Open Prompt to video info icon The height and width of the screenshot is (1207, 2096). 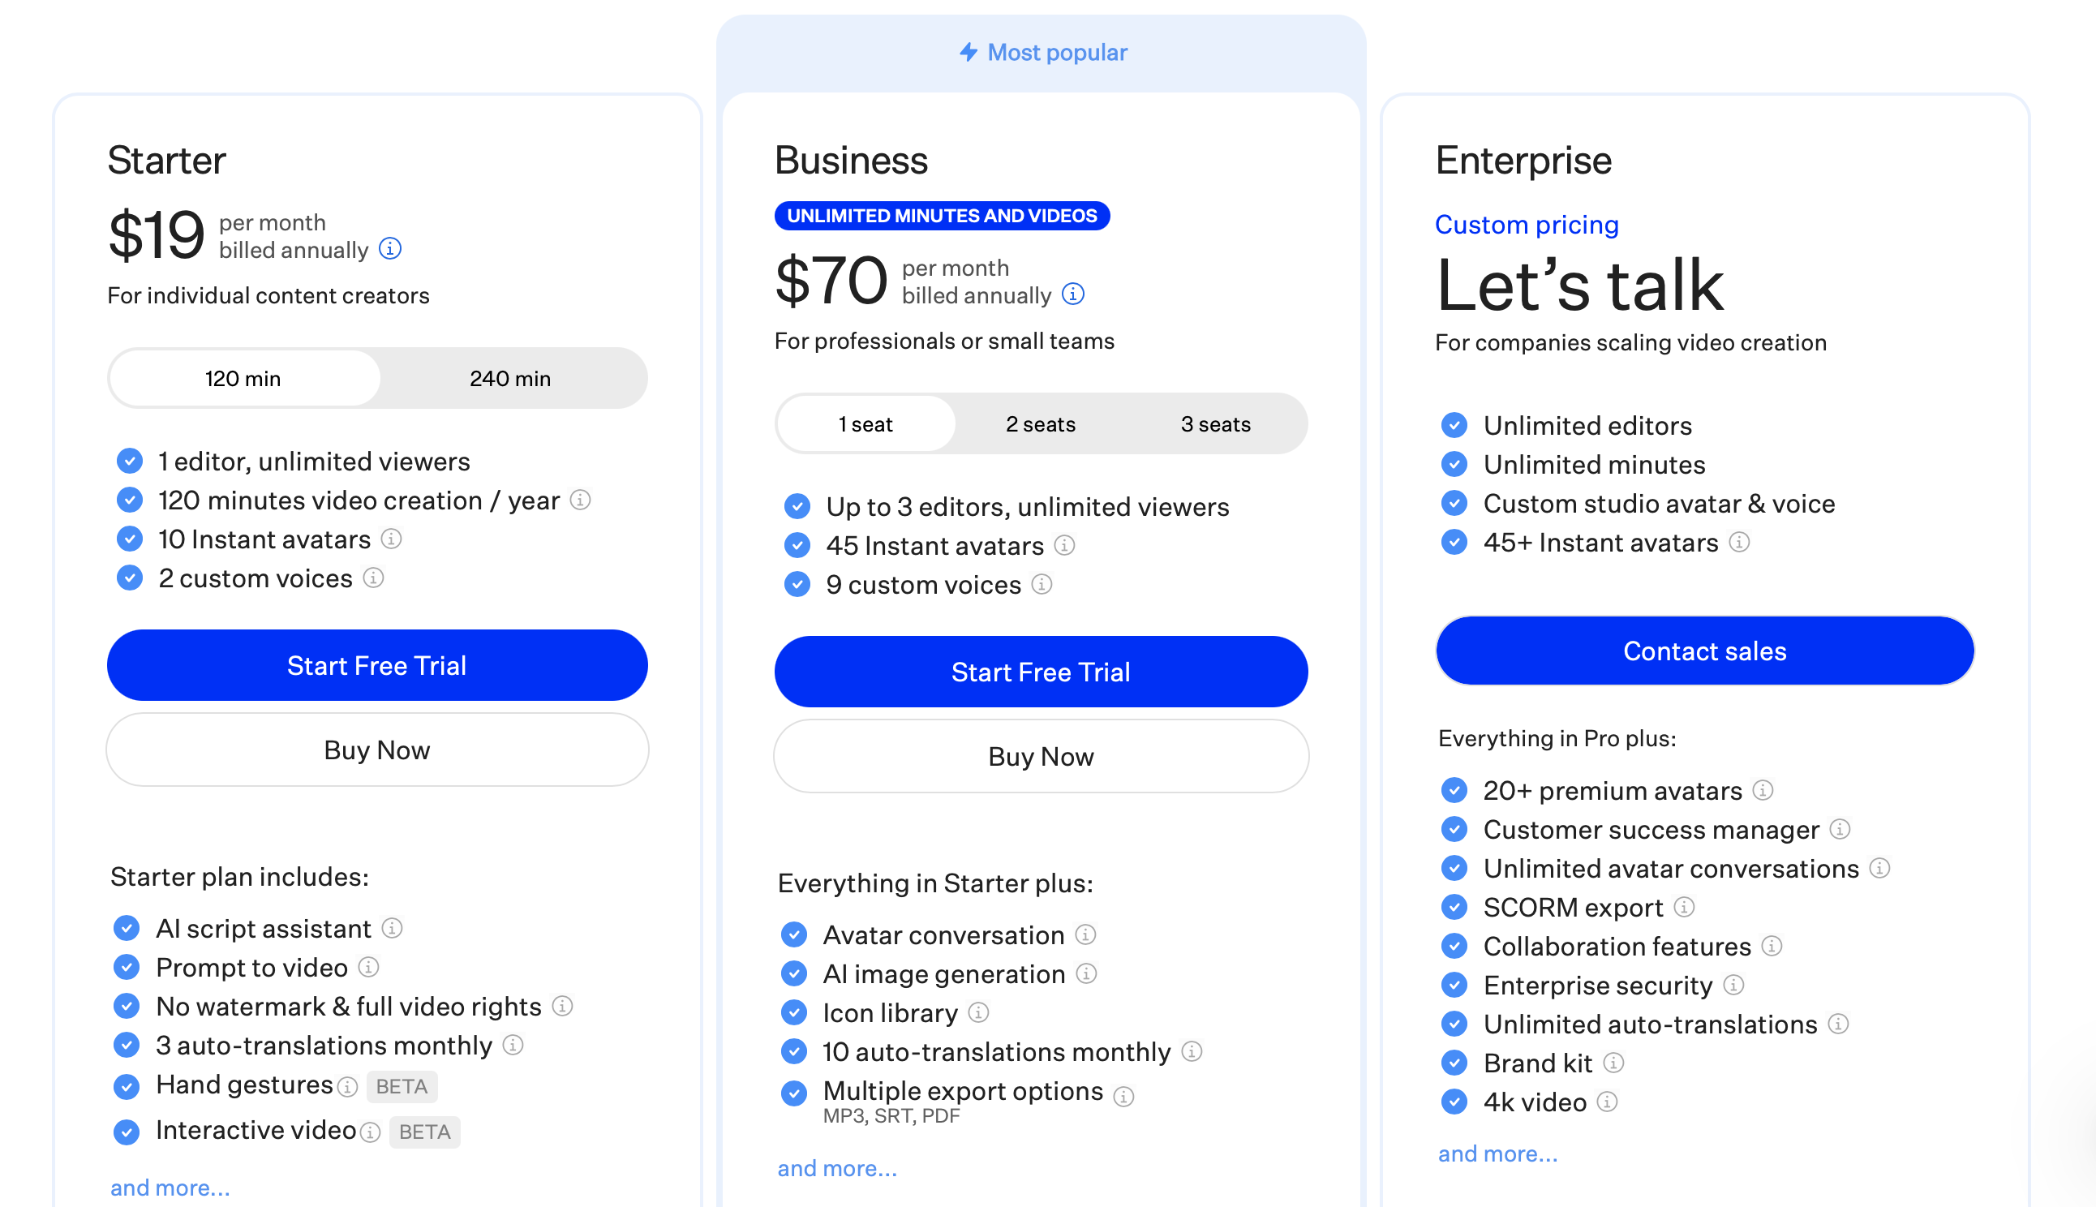[368, 968]
